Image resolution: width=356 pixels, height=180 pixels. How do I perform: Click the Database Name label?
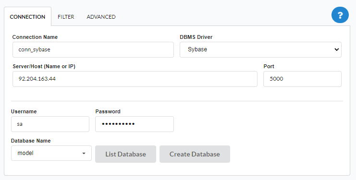point(31,141)
